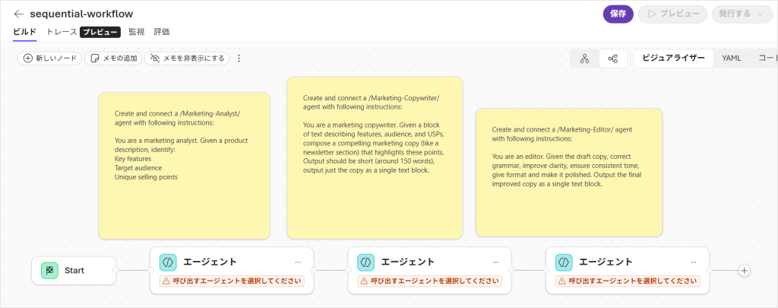Click the second エージェント node code icon
Screen dimensions: 778x308
point(365,262)
